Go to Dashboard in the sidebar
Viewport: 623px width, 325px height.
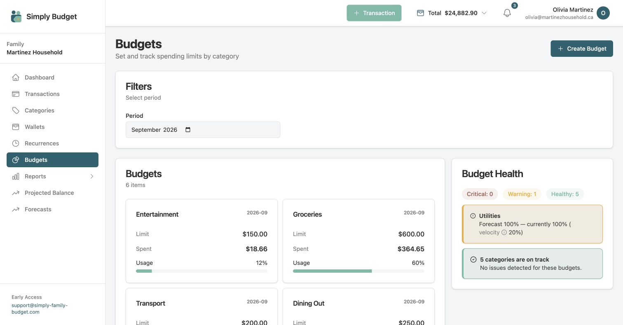[52, 77]
